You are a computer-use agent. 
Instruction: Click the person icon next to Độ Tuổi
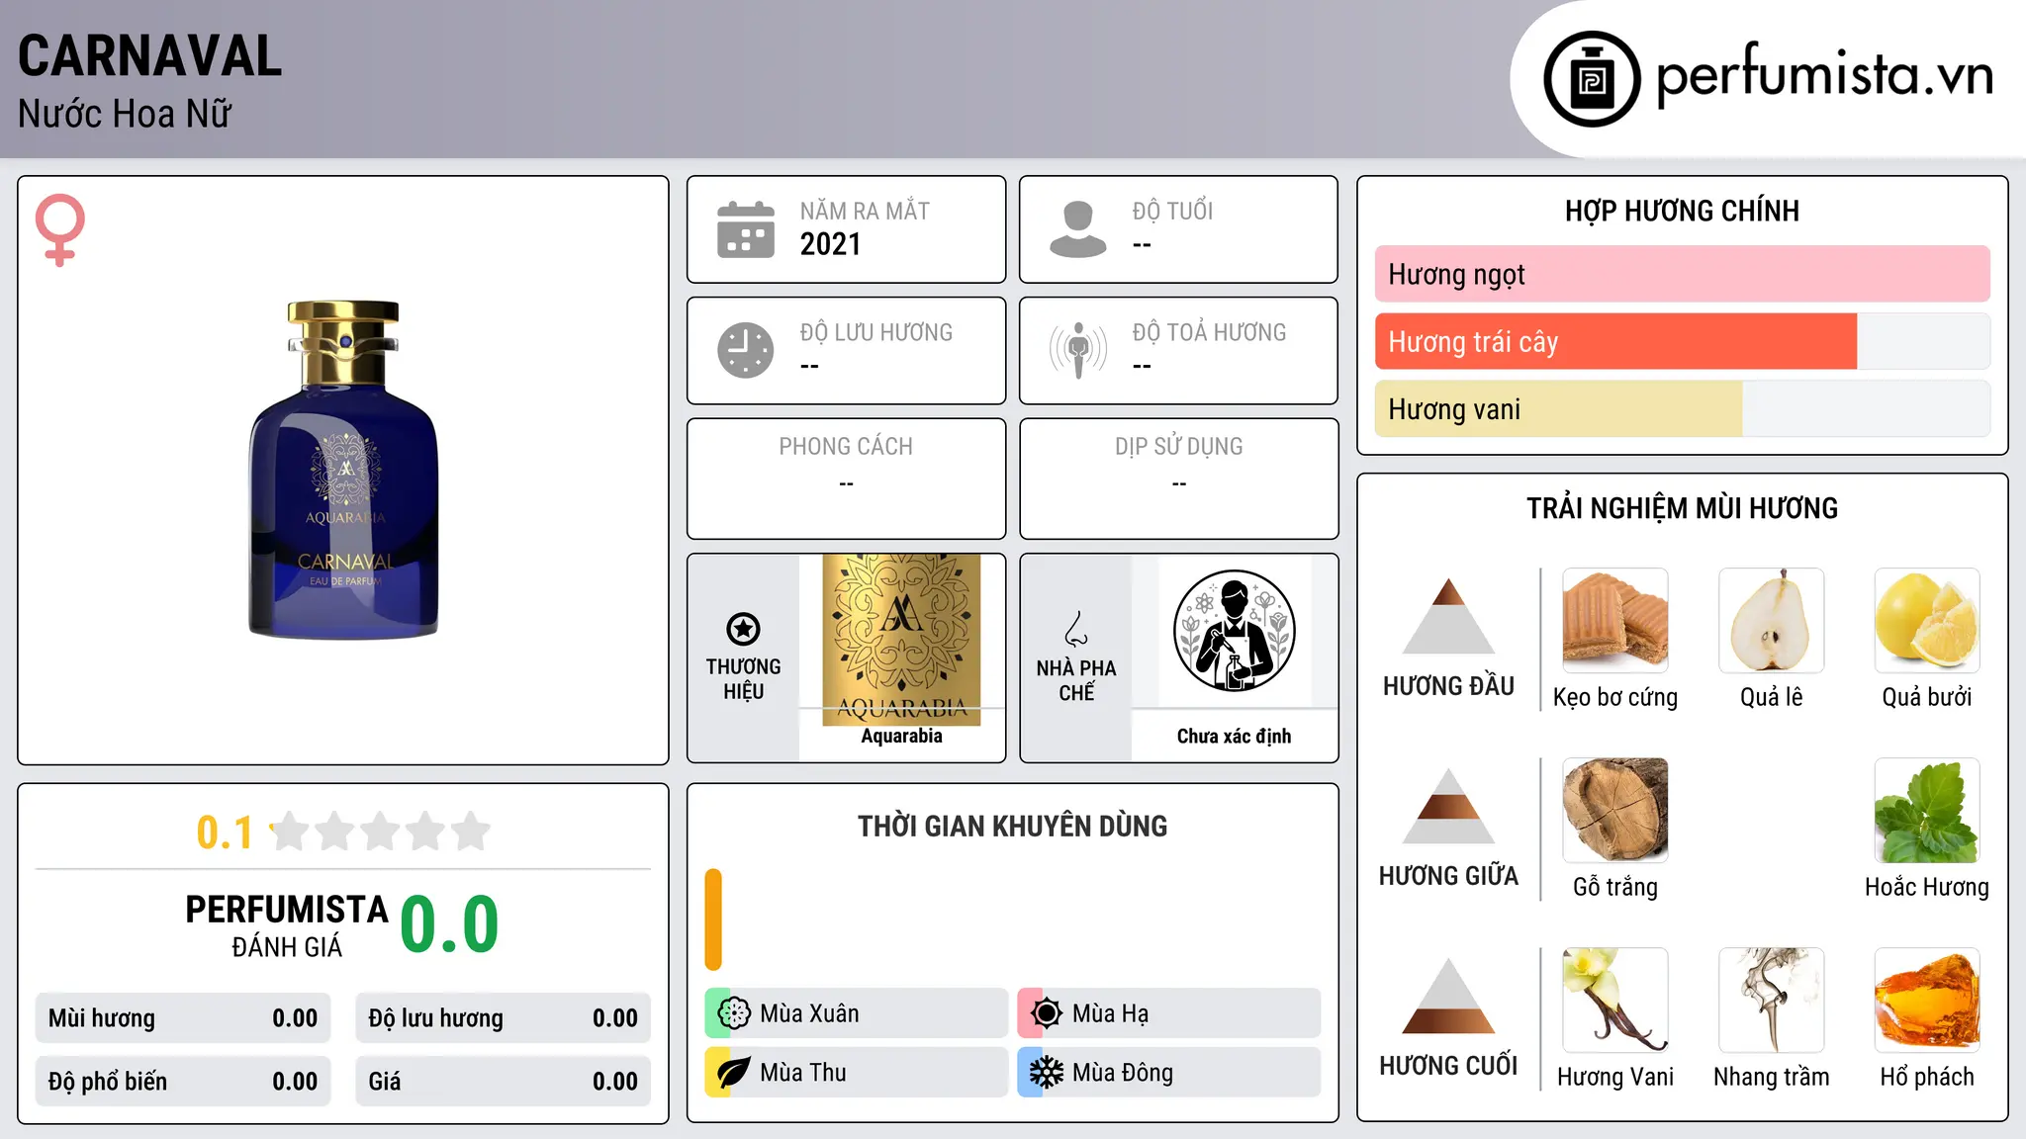1077,229
